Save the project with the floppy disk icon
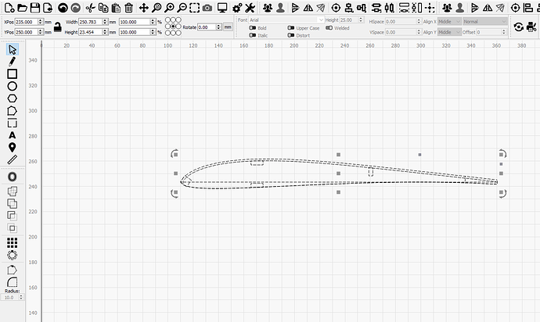Screen dimensions: 540x322 pos(34,8)
